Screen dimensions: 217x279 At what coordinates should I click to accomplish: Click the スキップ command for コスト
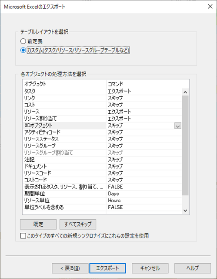pos(115,105)
